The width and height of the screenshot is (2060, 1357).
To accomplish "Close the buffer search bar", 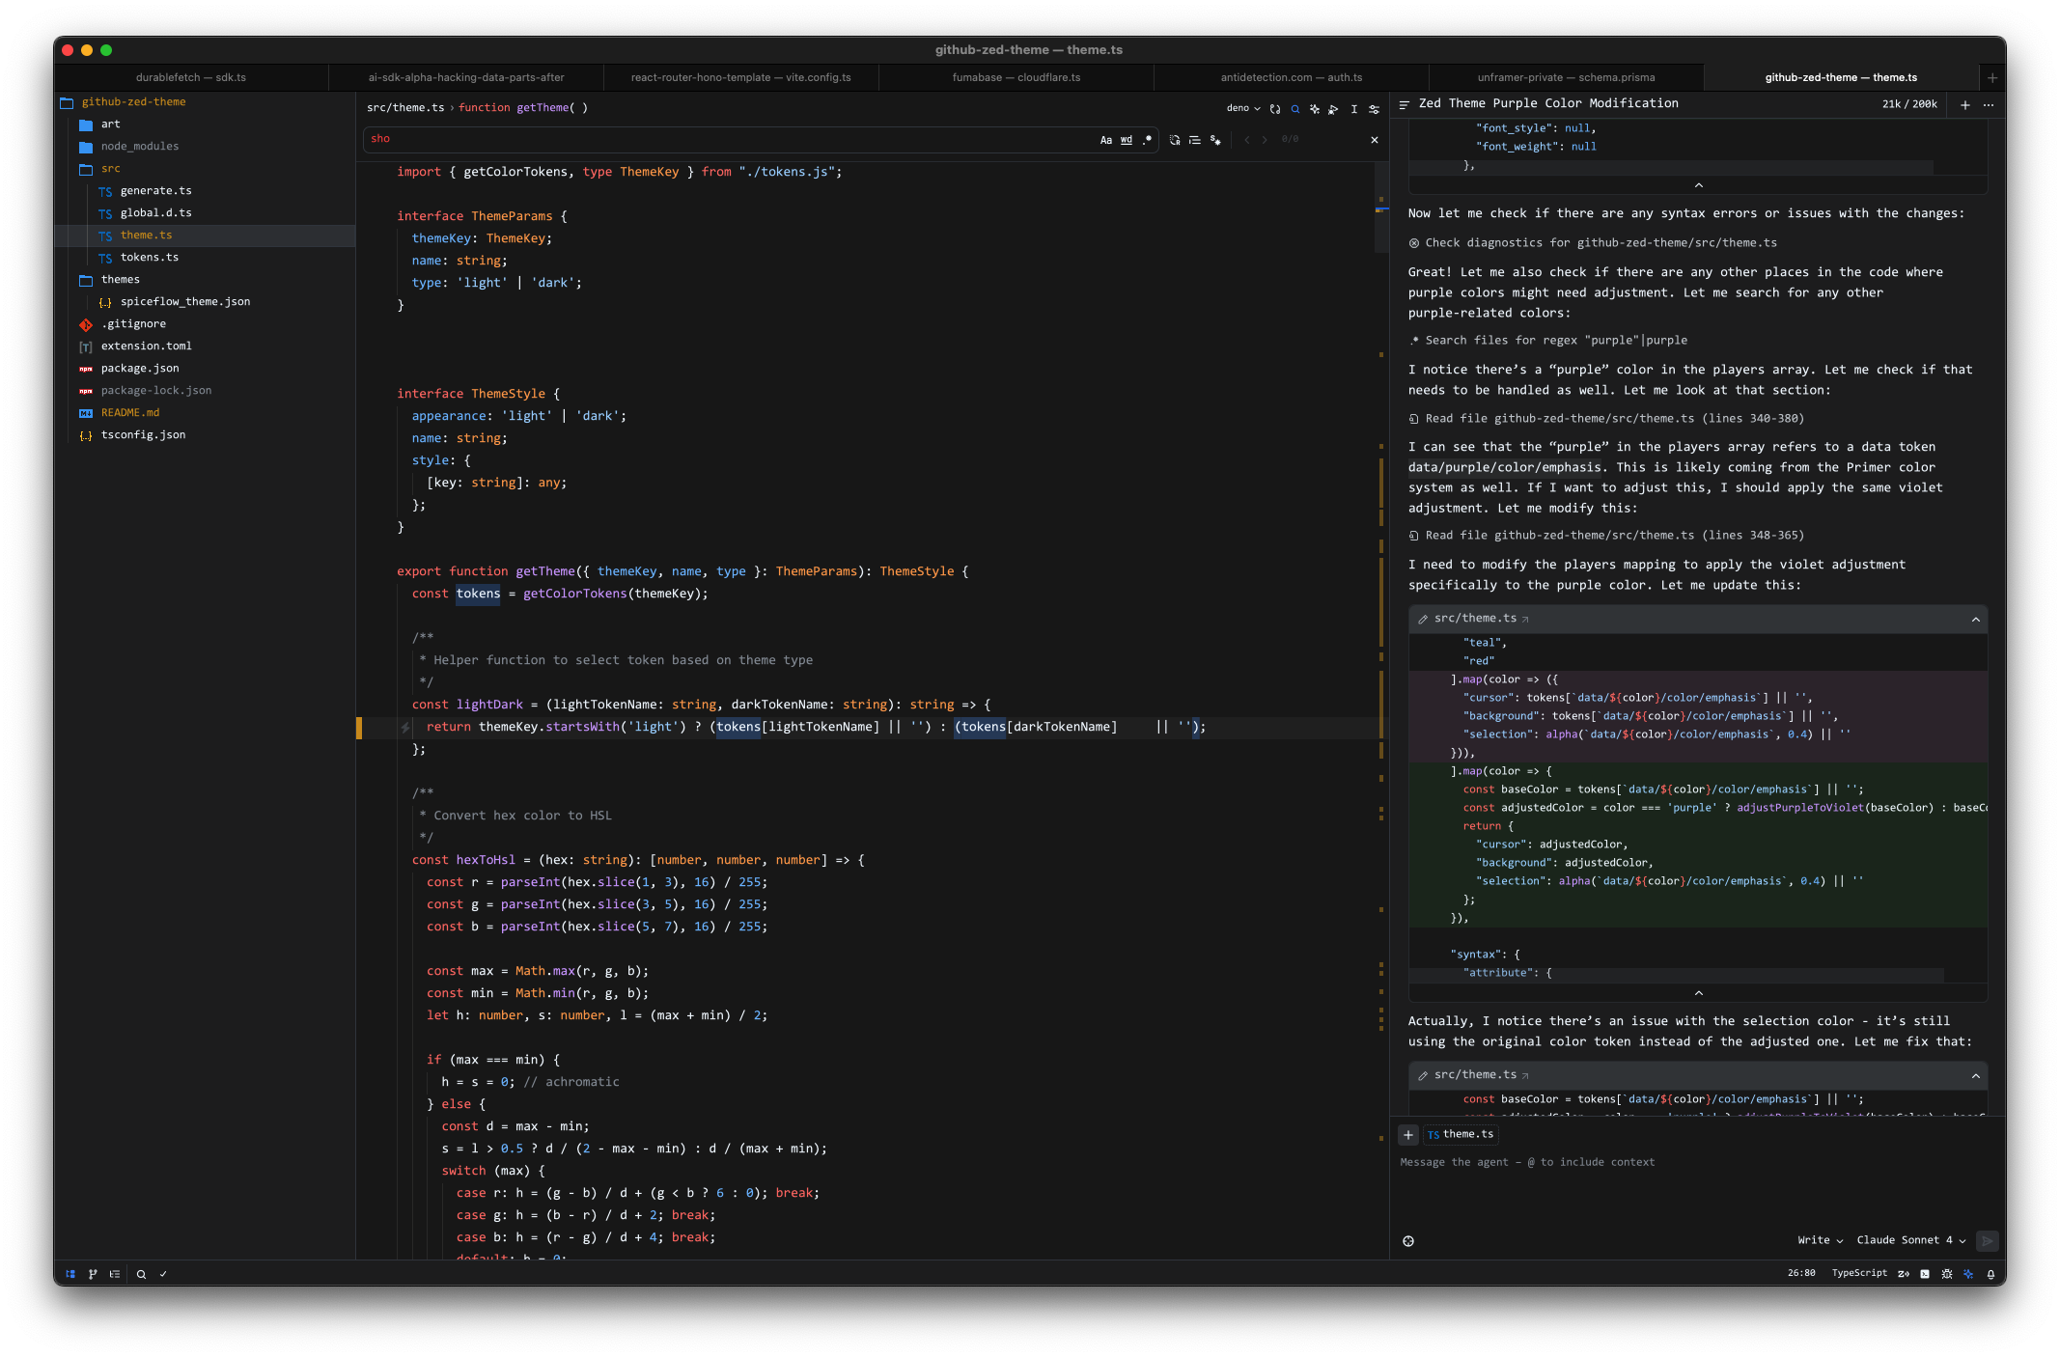I will 1375,140.
